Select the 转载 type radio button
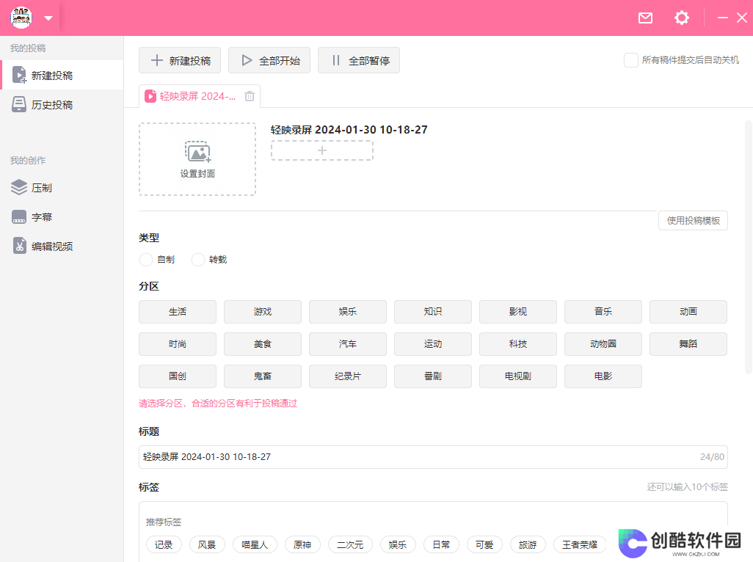This screenshot has height=562, width=753. tap(198, 260)
